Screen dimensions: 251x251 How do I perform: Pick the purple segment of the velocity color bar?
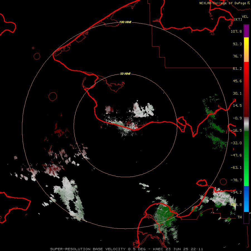click(x=246, y=31)
